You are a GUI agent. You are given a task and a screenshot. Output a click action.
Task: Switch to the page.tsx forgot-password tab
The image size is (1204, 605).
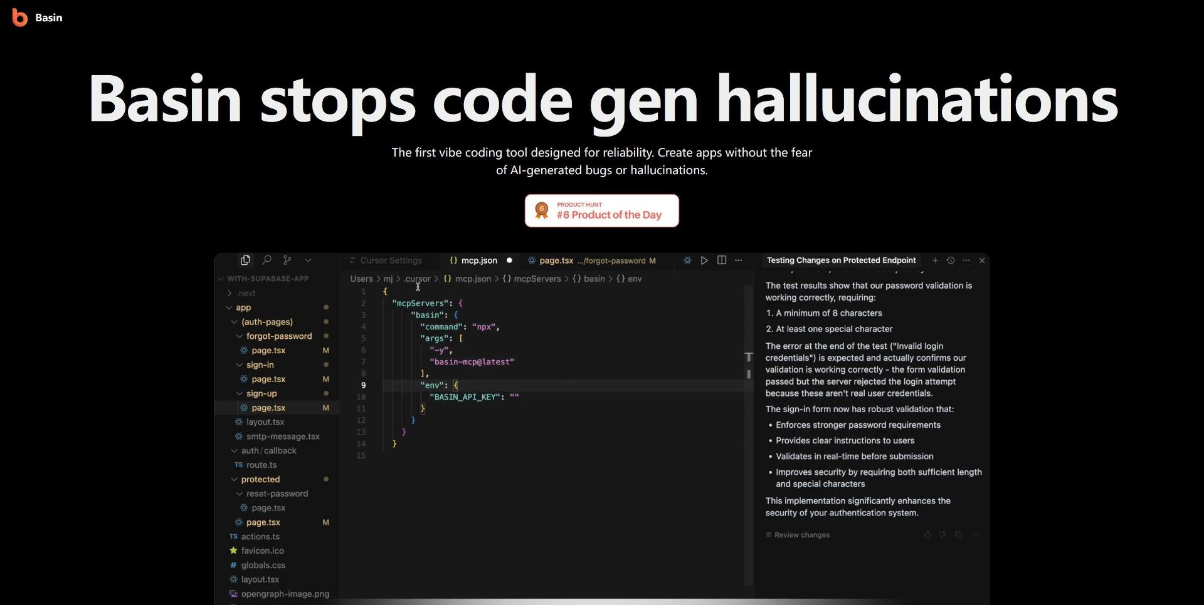(x=593, y=261)
